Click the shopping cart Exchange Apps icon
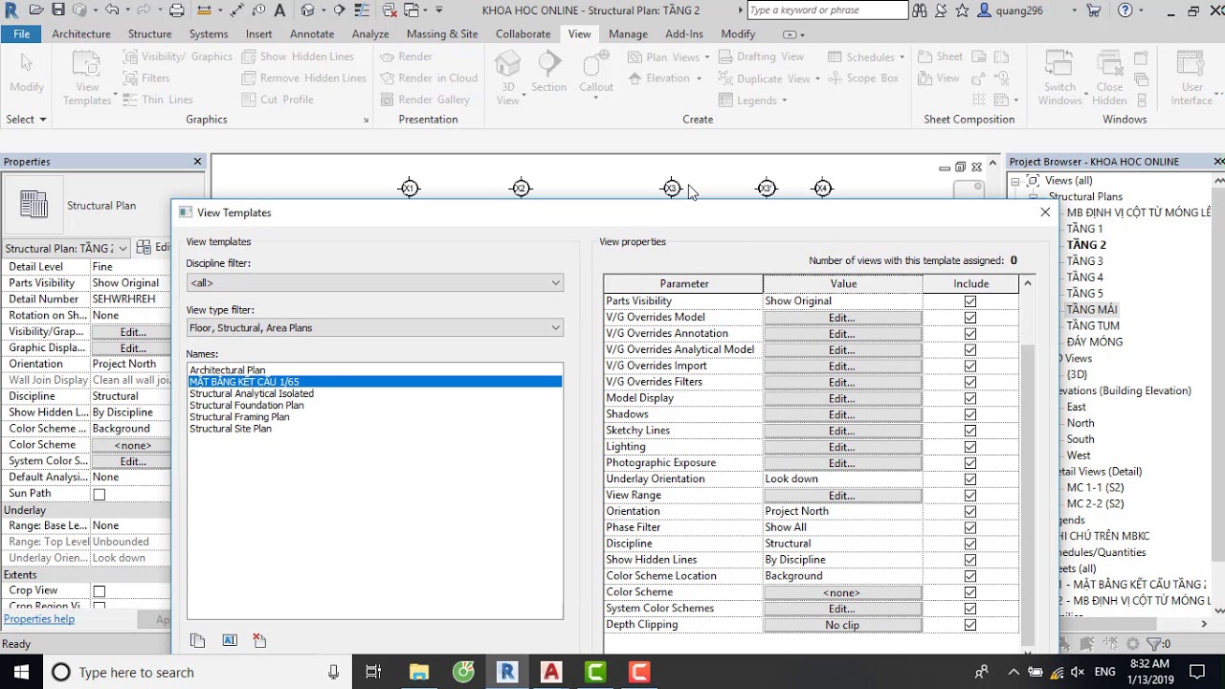 click(1094, 11)
